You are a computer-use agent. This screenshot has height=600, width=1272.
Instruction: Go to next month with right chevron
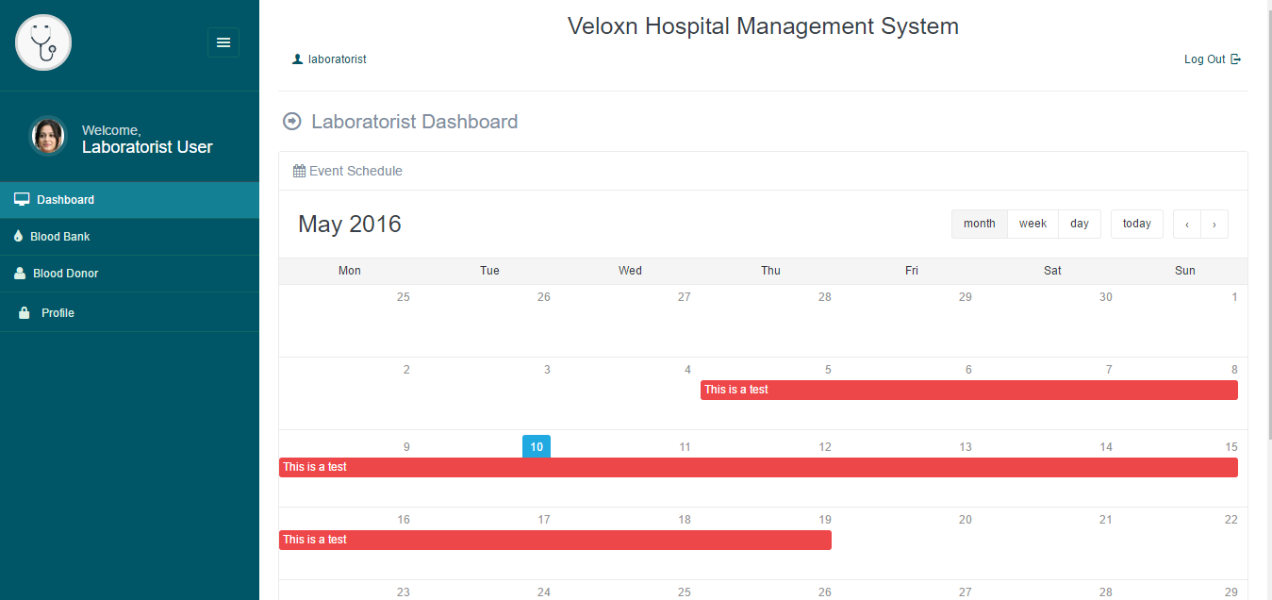pyautogui.click(x=1214, y=225)
